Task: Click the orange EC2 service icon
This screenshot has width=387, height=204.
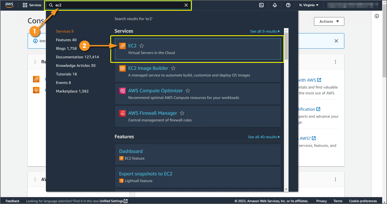Action: tap(122, 46)
